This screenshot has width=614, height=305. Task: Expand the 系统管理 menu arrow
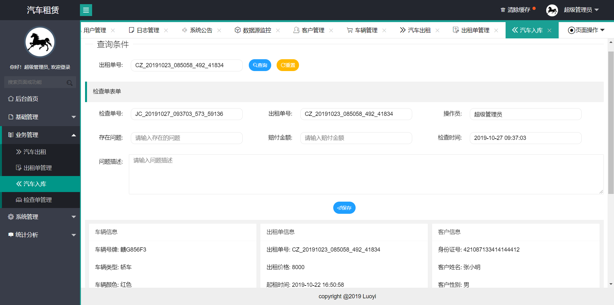coord(74,217)
